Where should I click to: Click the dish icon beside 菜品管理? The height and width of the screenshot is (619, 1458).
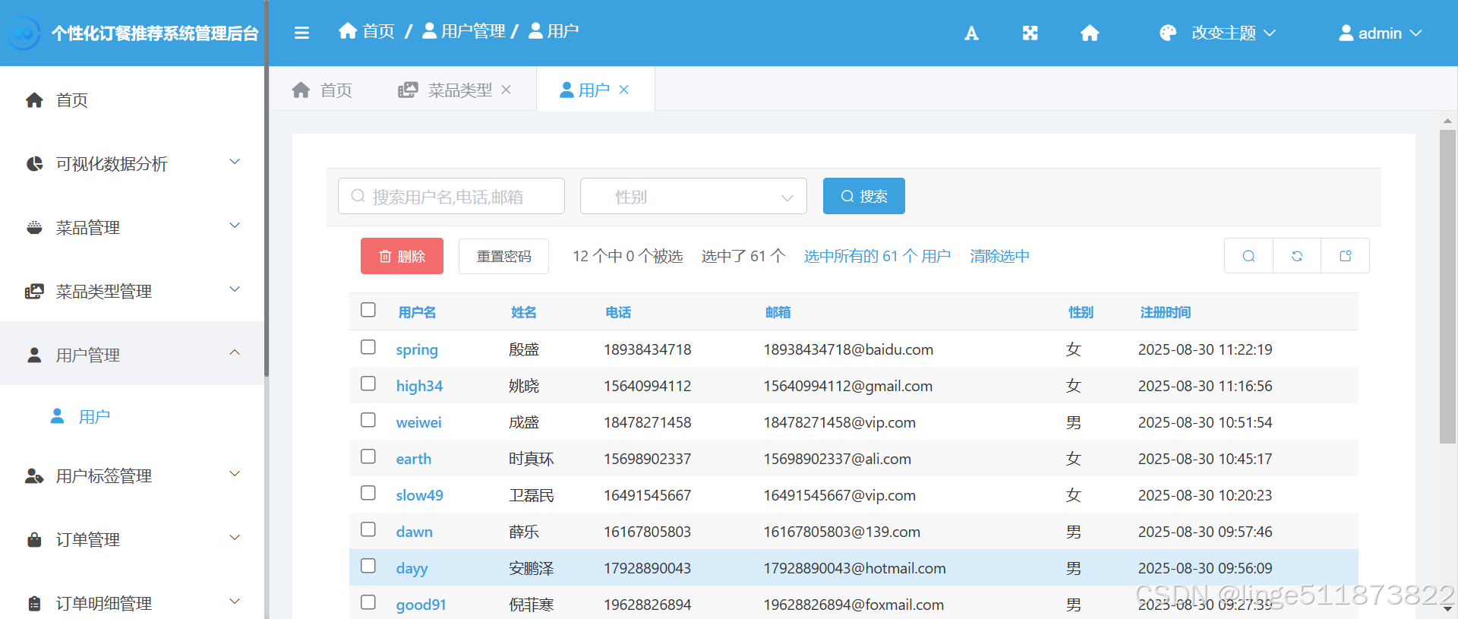pos(34,227)
